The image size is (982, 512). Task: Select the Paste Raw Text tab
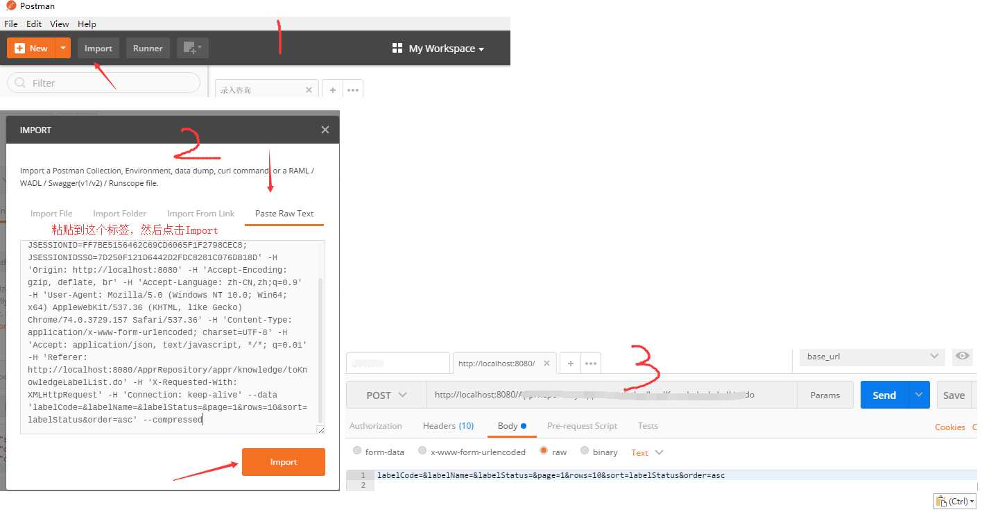(284, 214)
